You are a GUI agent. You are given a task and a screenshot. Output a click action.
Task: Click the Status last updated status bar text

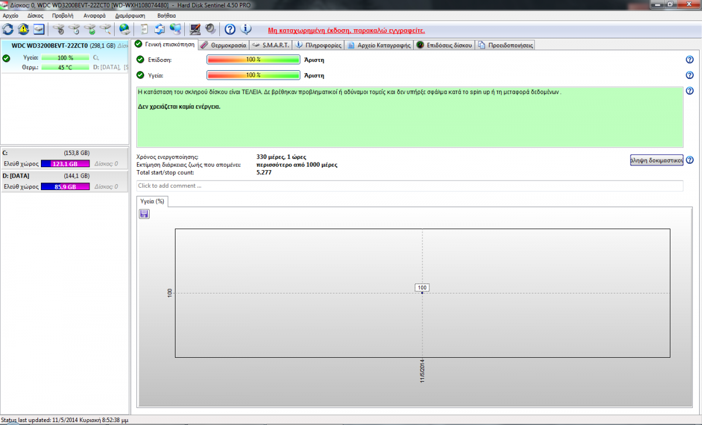coord(65,420)
